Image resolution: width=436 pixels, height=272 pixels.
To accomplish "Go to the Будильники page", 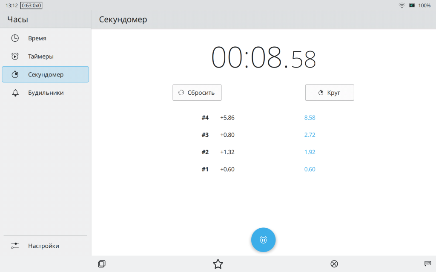I will click(45, 93).
